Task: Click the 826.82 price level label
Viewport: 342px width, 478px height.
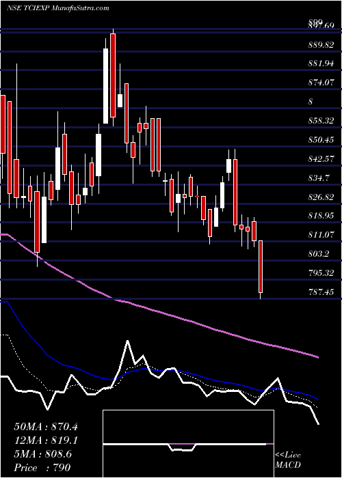Action: (x=321, y=197)
